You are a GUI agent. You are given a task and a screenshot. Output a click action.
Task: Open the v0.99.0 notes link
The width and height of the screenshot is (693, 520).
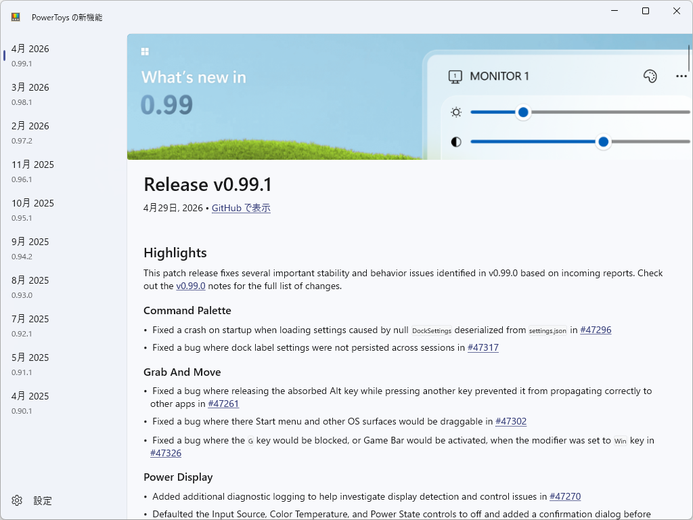click(x=190, y=286)
